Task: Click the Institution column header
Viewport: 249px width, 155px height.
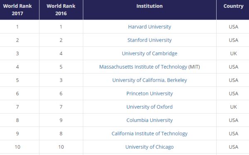Action: 149,10
